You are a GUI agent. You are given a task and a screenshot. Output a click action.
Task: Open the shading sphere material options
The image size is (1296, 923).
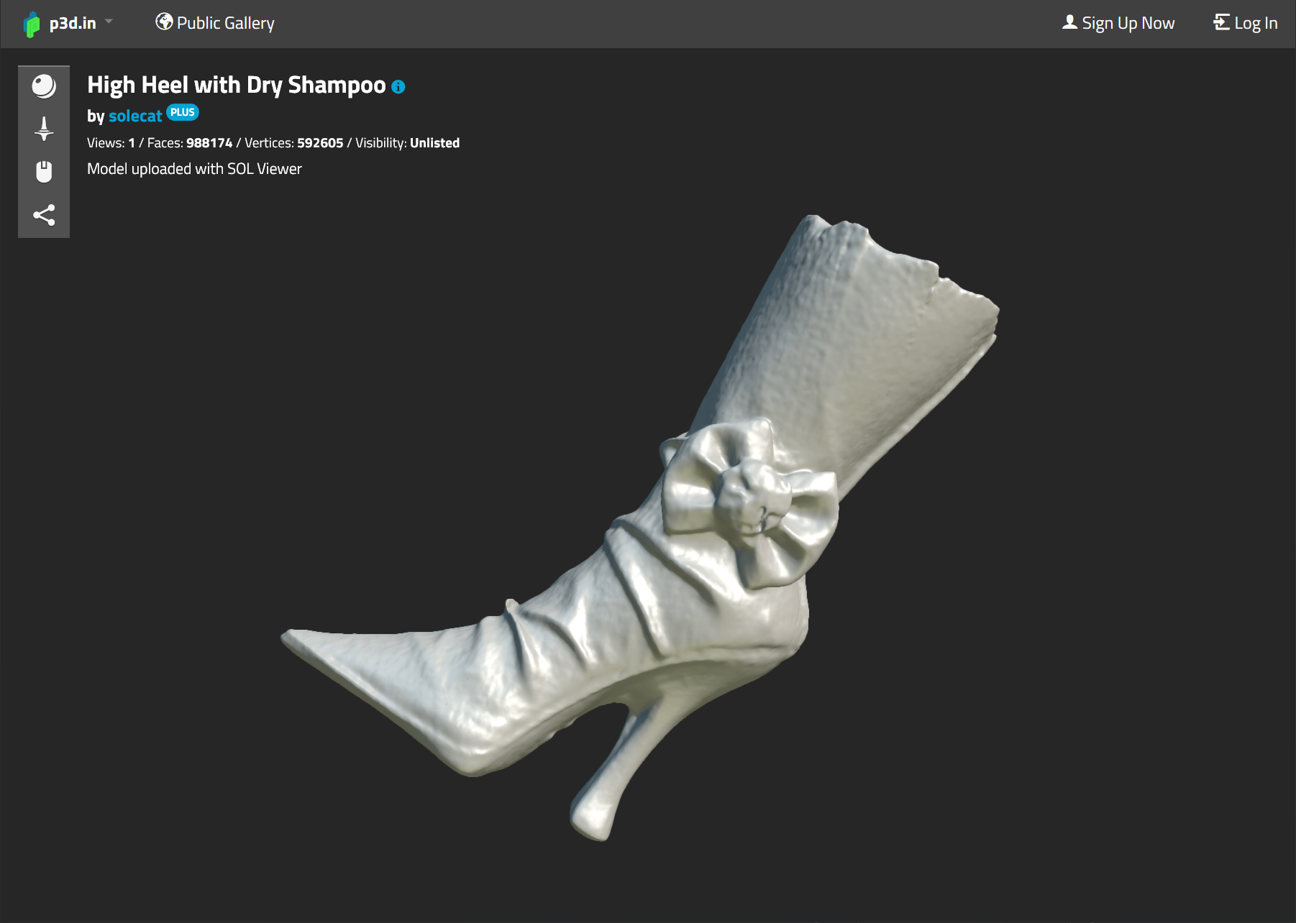tap(44, 86)
